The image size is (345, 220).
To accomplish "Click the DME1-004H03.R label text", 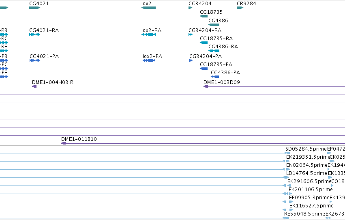I will pos(53,82).
